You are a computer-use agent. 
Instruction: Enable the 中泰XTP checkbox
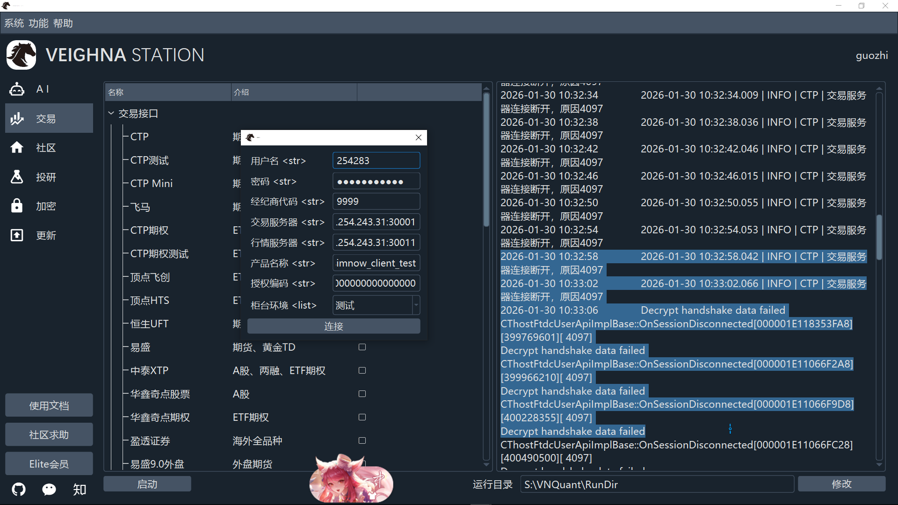(x=362, y=370)
